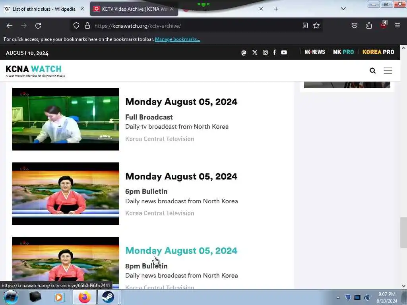This screenshot has width=407, height=305.
Task: Open Monday August 05 heading above 5pm Bulletin
Action: [x=181, y=176]
